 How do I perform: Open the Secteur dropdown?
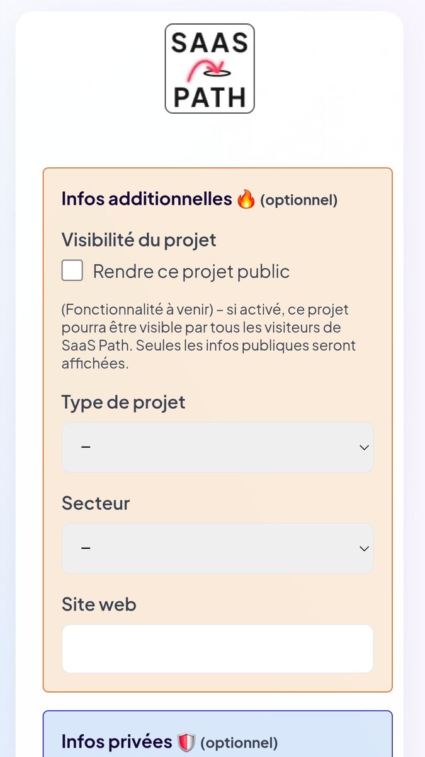218,548
